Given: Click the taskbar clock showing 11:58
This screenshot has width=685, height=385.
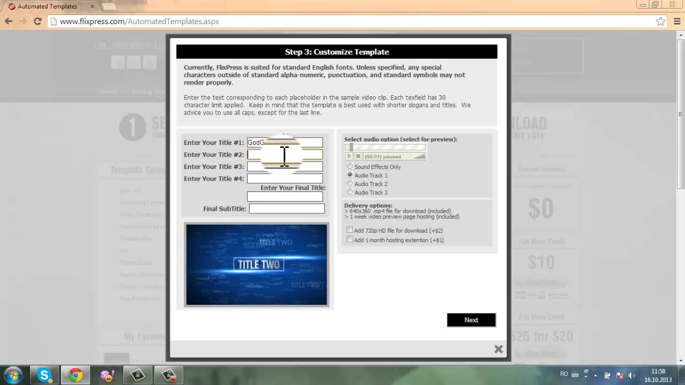Looking at the screenshot, I should [x=658, y=375].
